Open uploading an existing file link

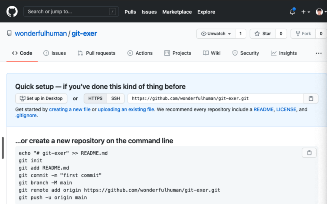point(126,109)
